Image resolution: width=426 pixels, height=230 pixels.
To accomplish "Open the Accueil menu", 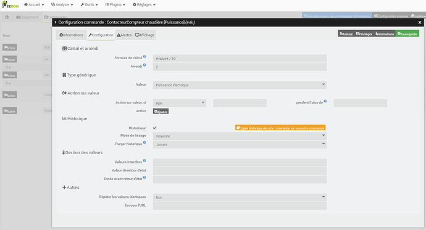I will click(x=34, y=4).
